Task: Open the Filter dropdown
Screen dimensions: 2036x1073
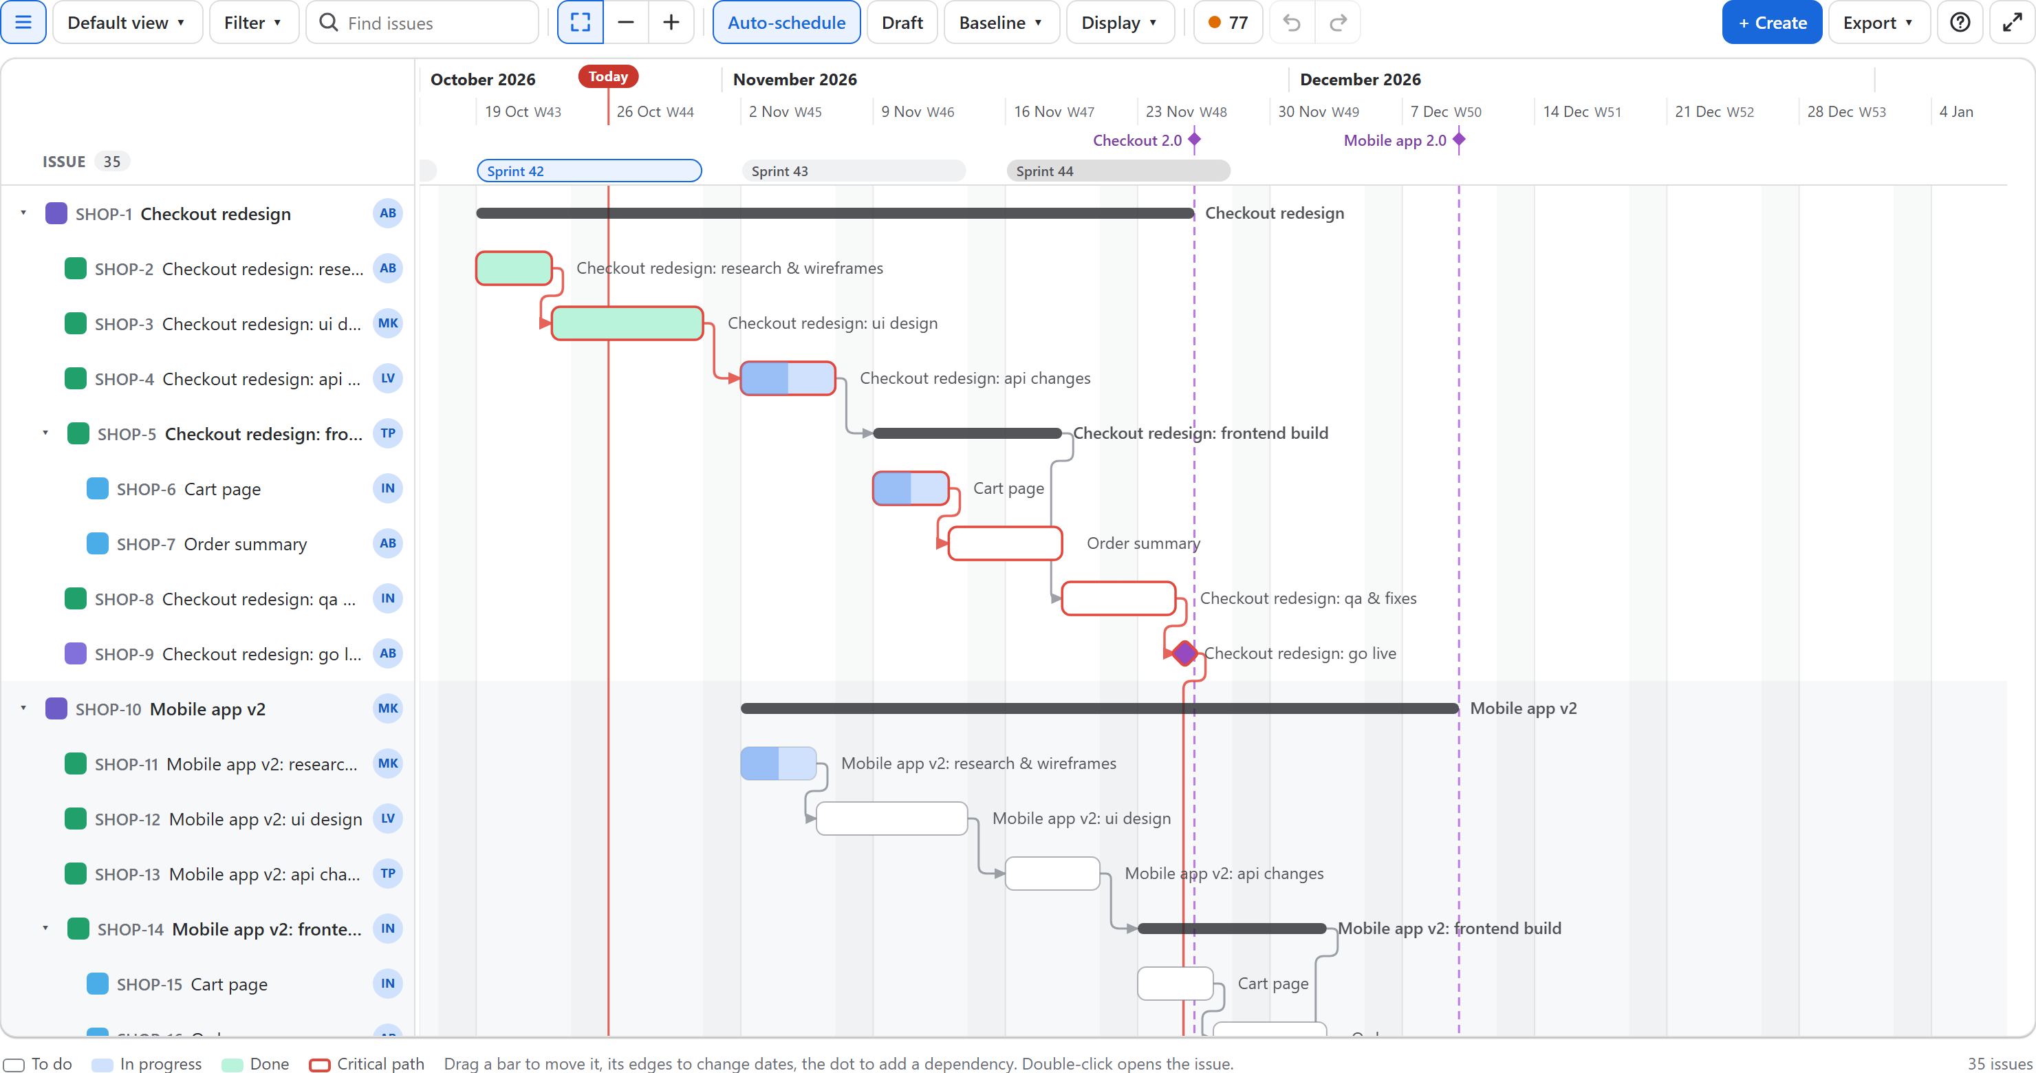Action: tap(254, 22)
